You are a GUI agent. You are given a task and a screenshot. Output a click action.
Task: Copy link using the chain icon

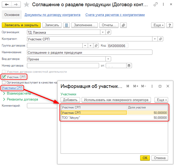[156, 4]
